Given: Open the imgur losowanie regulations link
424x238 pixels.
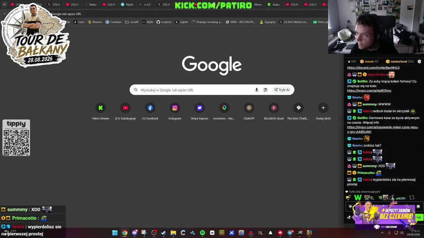Looking at the screenshot, I should point(383,130).
